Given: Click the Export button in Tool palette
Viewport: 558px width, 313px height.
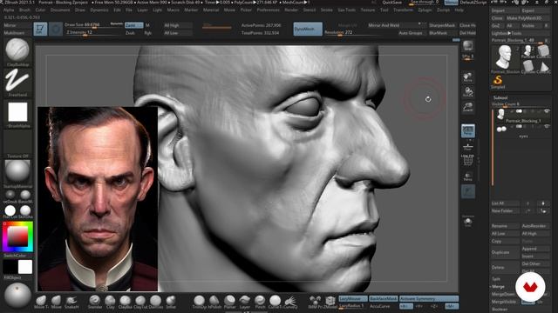Looking at the screenshot, I should point(535,10).
